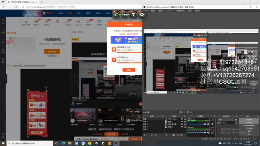Open the 渐变 transition type dropdown
Screen dimensions: 260x146
pyautogui.click(x=226, y=119)
